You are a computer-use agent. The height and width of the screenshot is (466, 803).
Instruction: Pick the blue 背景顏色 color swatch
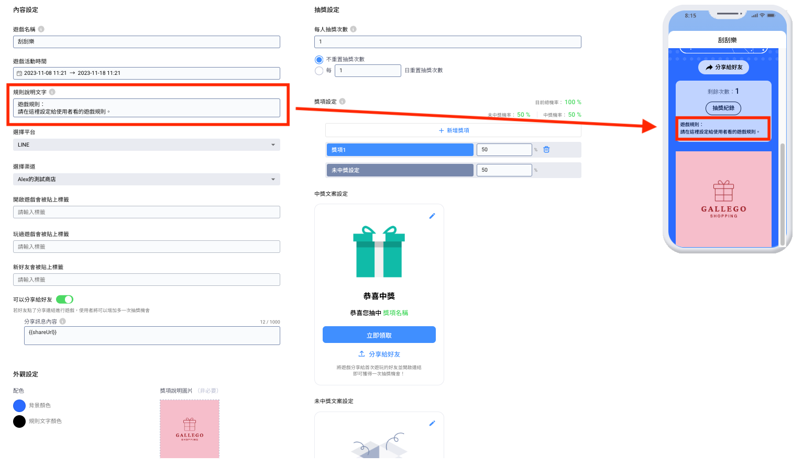(x=19, y=406)
